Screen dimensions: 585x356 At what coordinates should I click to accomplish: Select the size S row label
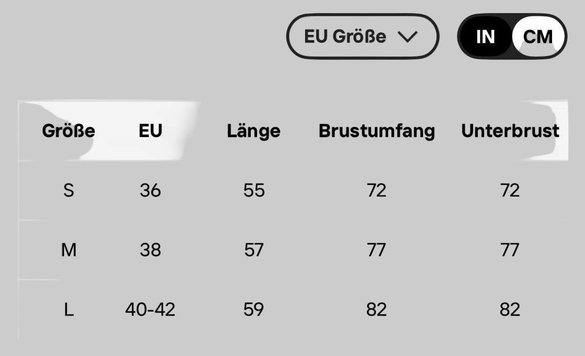click(69, 190)
